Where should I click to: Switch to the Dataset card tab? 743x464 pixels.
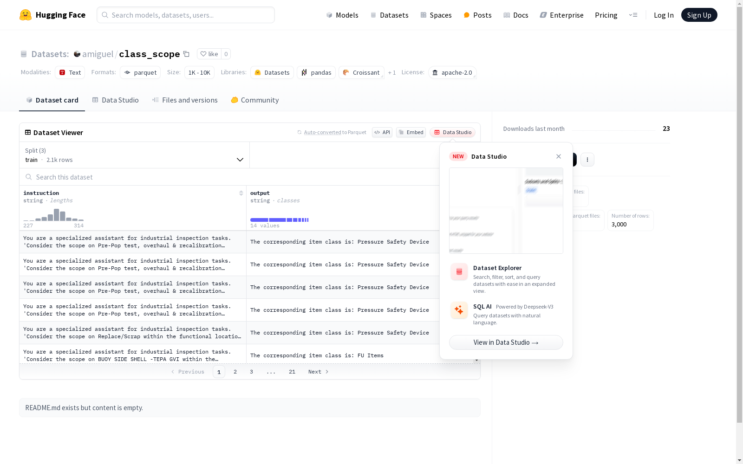[x=52, y=100]
